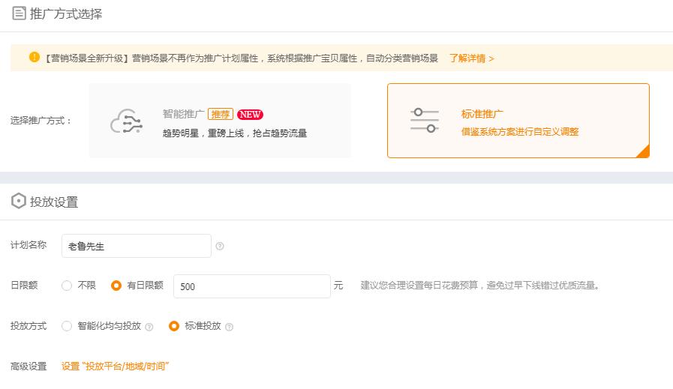Click the 日限额 label
This screenshot has height=389, width=673.
pos(24,286)
